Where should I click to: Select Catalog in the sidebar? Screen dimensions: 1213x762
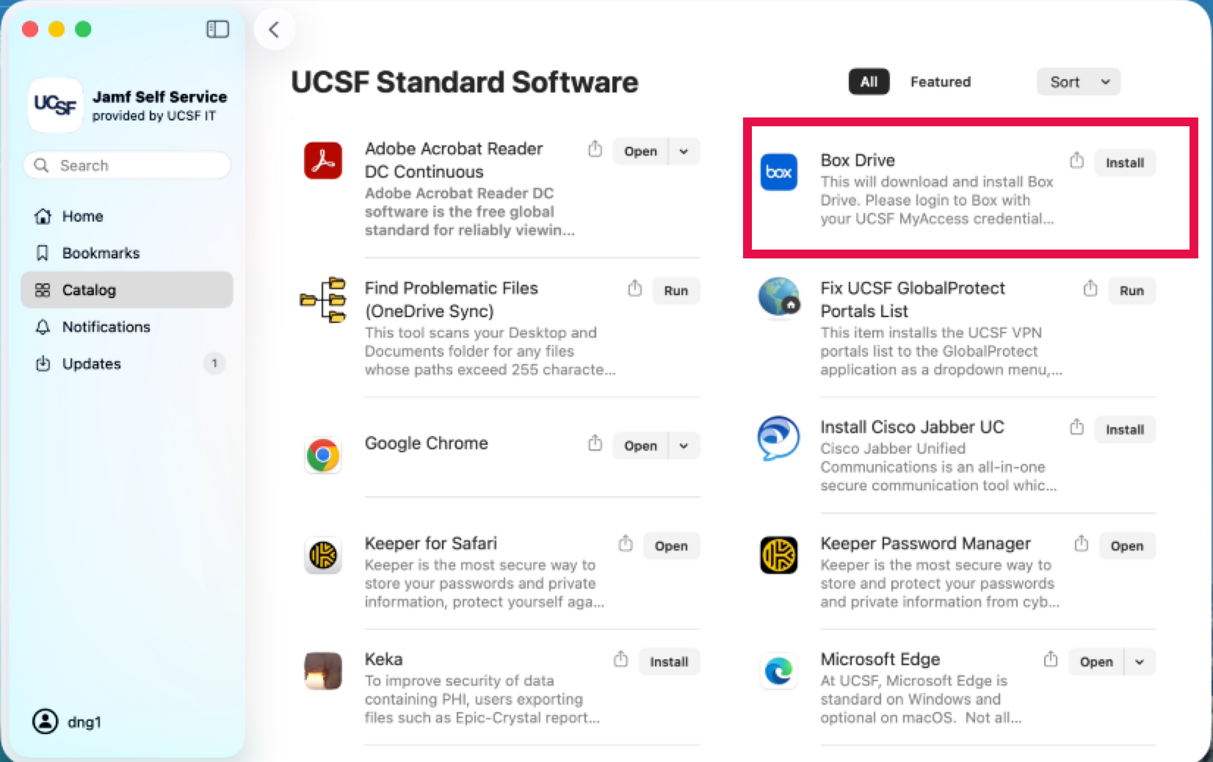(127, 290)
